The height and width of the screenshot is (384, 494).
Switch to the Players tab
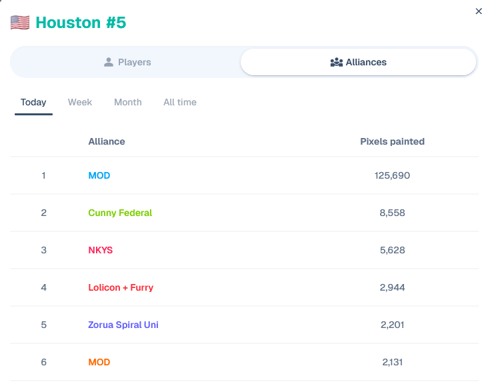(127, 62)
